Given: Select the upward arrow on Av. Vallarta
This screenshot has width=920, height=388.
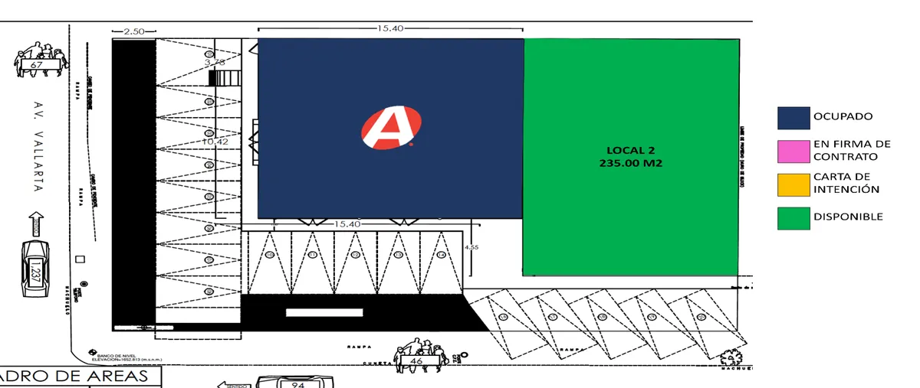Looking at the screenshot, I should pos(36,223).
